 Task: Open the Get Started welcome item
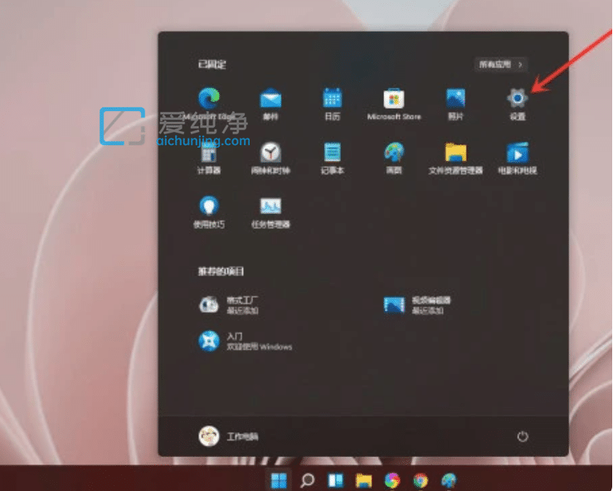click(246, 341)
